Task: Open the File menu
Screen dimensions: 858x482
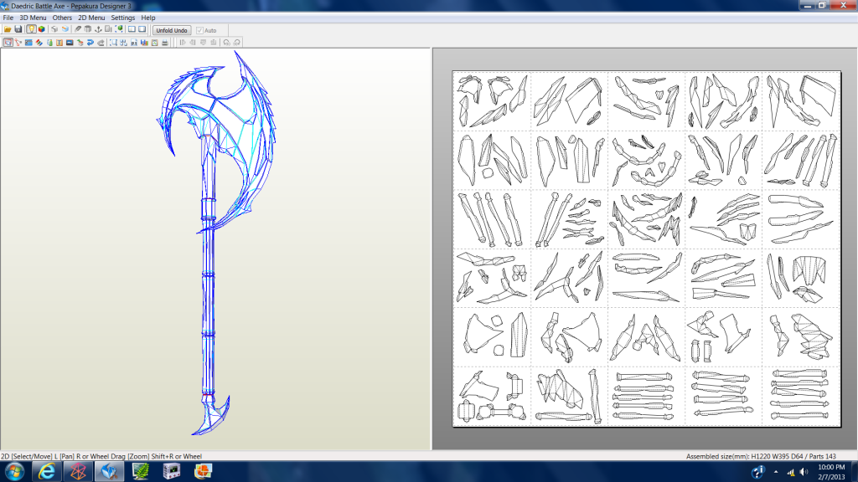Action: pos(8,18)
